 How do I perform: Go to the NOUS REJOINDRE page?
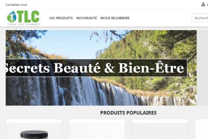(115, 18)
